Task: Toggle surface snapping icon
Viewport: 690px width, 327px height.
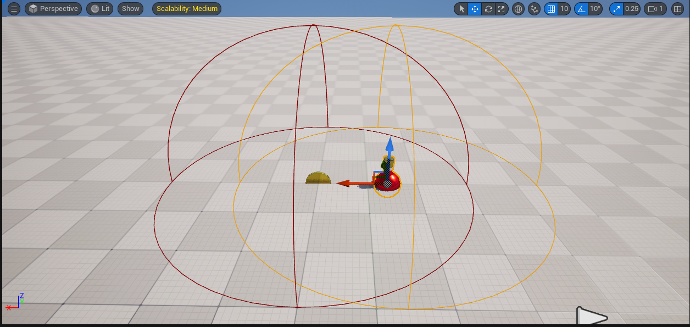Action: click(534, 9)
